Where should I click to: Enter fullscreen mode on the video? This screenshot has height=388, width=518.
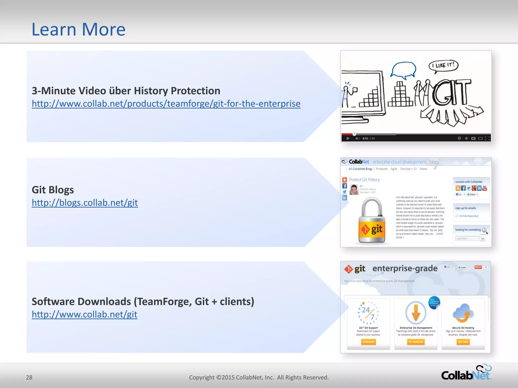point(487,138)
